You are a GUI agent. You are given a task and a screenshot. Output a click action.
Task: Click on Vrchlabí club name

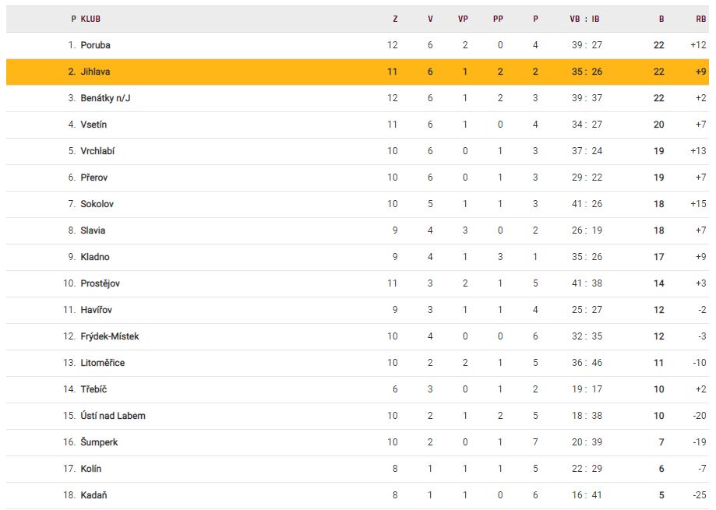97,151
